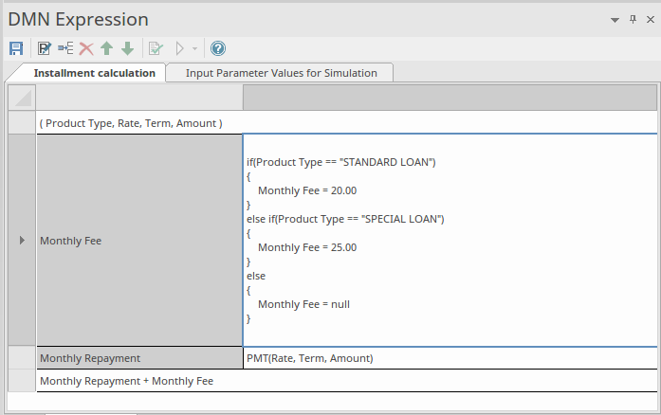The width and height of the screenshot is (661, 415).
Task: Open the window position menu arrow
Action: pyautogui.click(x=615, y=20)
